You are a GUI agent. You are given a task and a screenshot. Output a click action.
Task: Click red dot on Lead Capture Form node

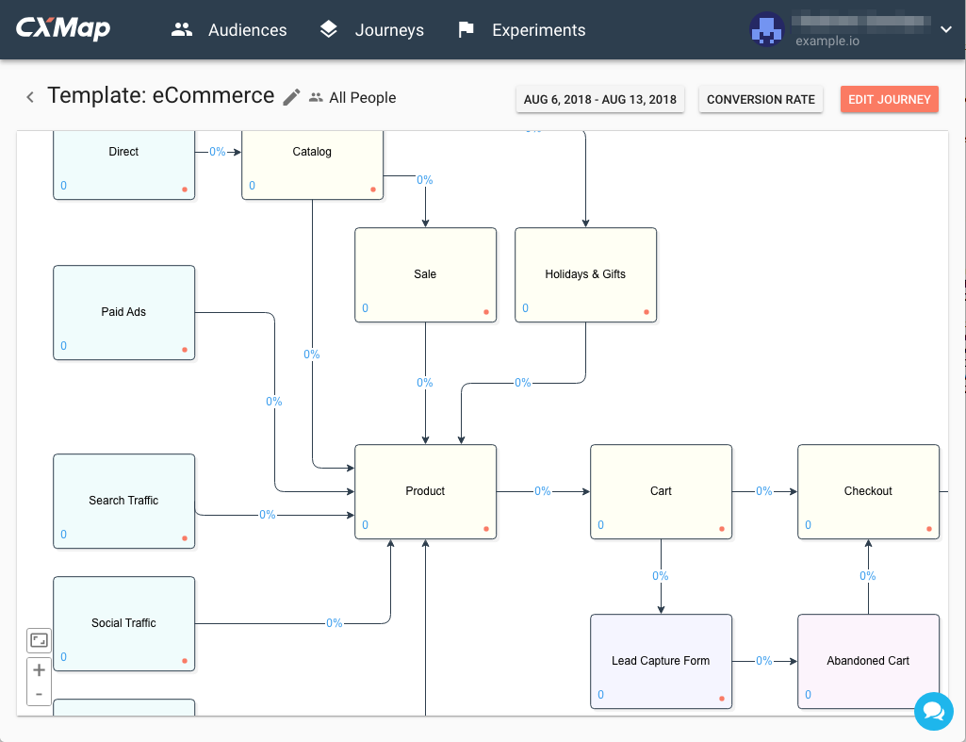(721, 699)
